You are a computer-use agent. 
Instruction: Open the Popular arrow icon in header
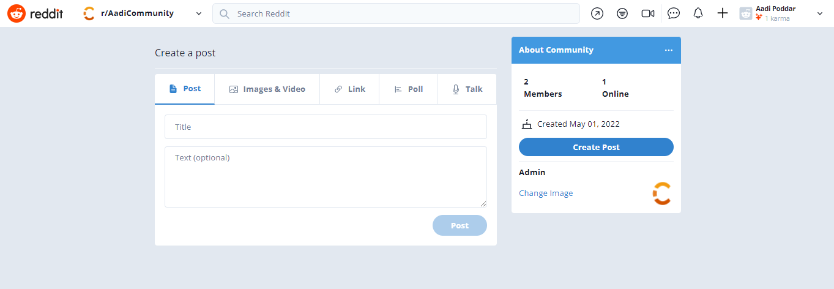click(597, 13)
